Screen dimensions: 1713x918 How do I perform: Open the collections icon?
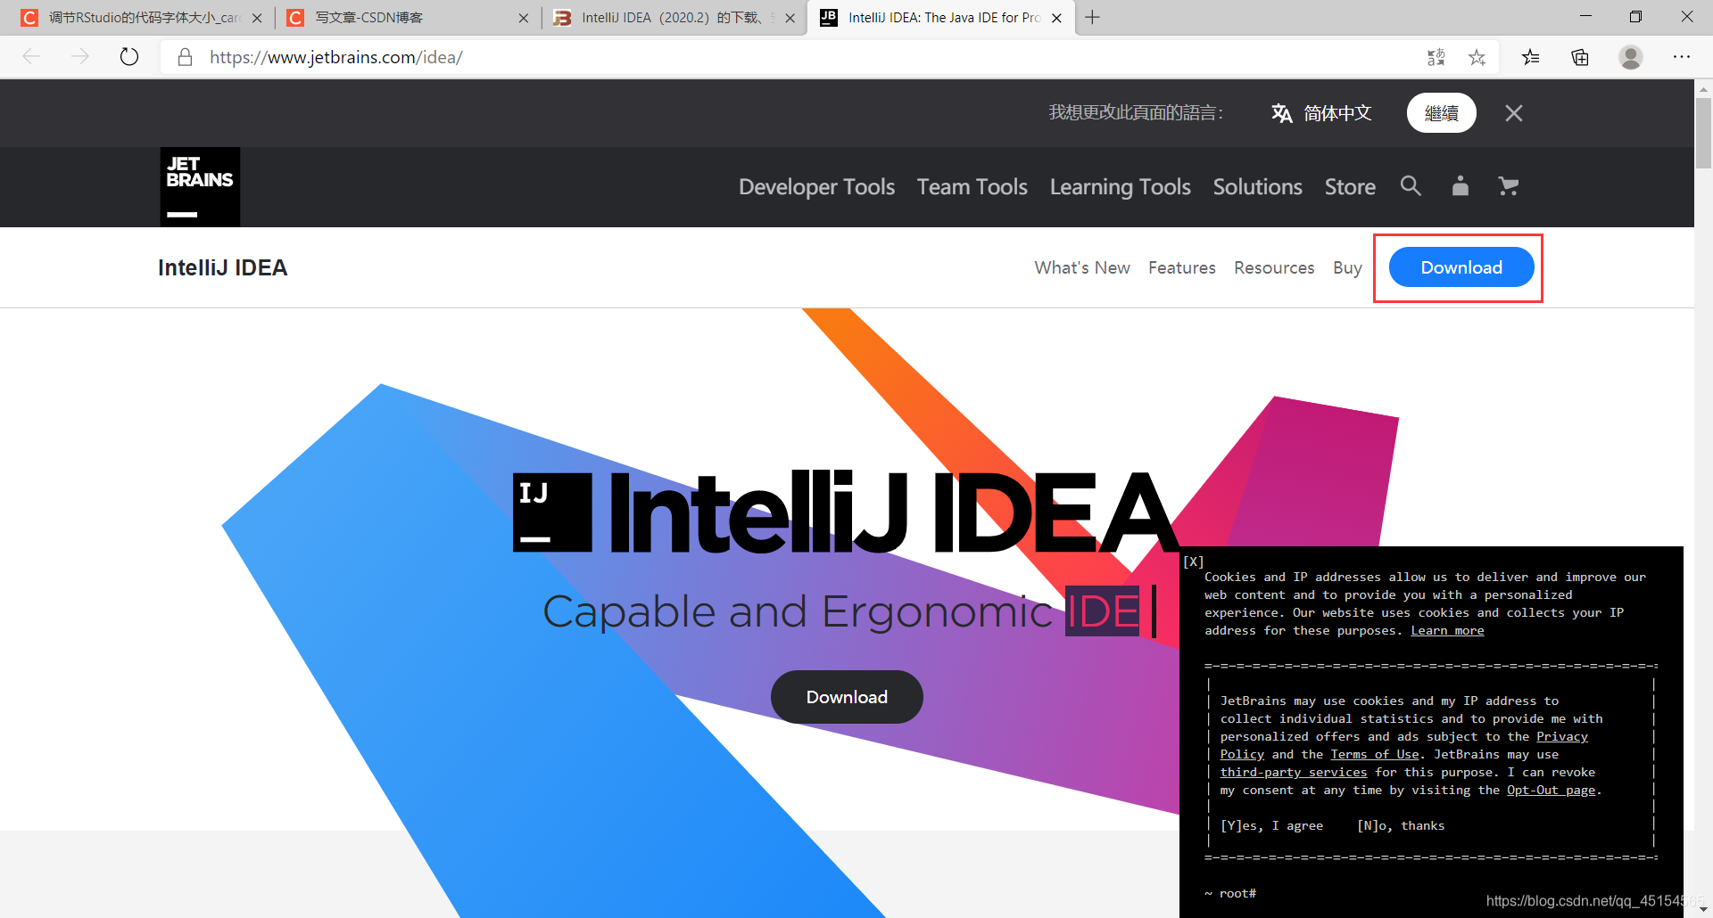coord(1580,57)
